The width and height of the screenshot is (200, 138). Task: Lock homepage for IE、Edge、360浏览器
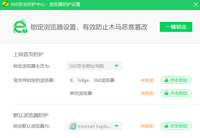click(176, 80)
